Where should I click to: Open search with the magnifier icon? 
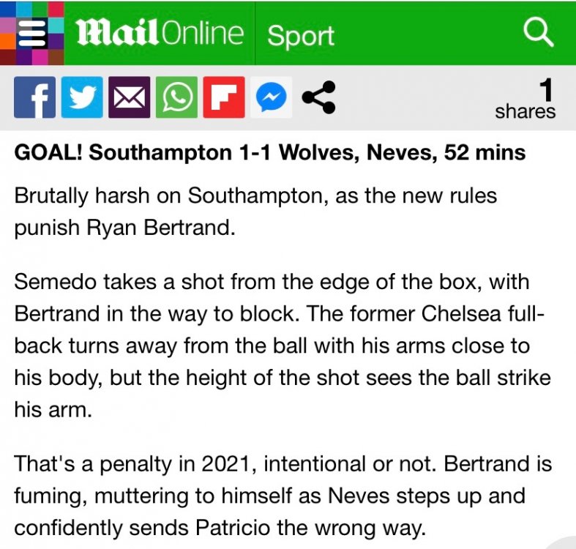pyautogui.click(x=540, y=33)
